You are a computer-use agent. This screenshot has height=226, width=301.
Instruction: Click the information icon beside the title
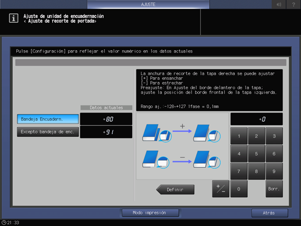tap(13, 18)
